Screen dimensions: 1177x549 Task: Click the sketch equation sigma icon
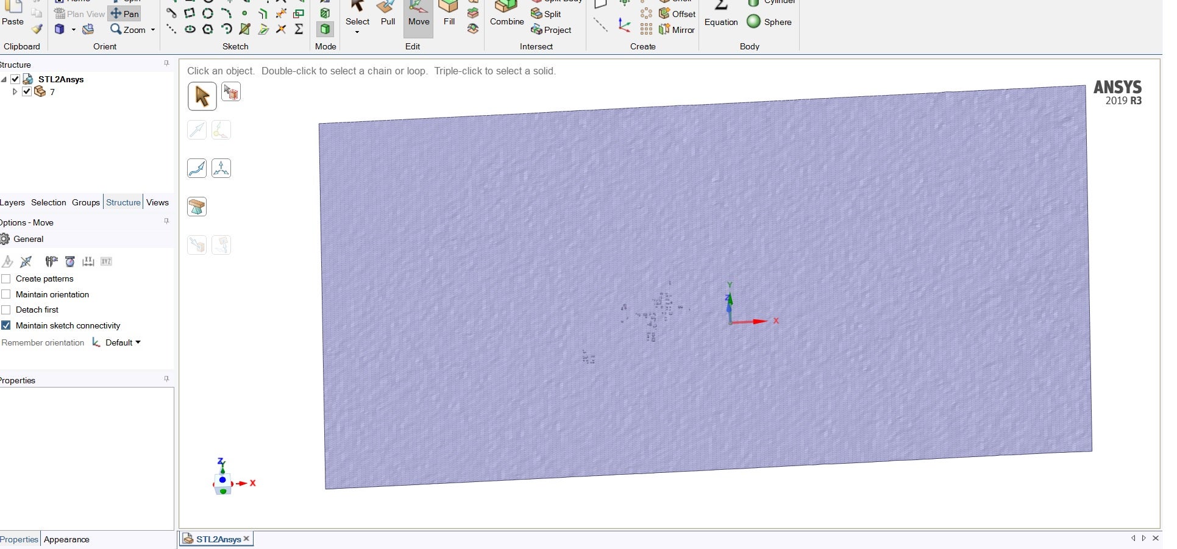point(299,29)
